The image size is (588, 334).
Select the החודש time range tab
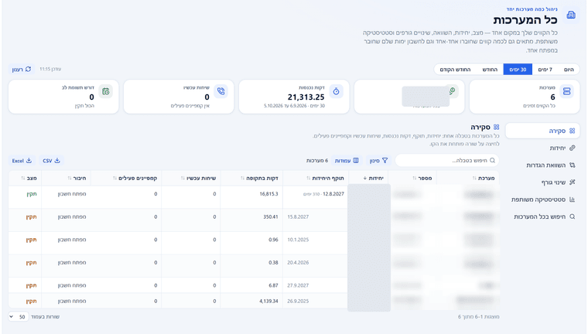point(490,70)
